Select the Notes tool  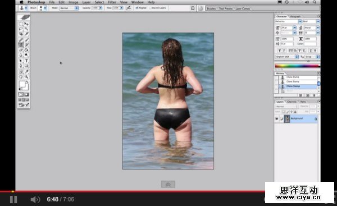click(21, 71)
